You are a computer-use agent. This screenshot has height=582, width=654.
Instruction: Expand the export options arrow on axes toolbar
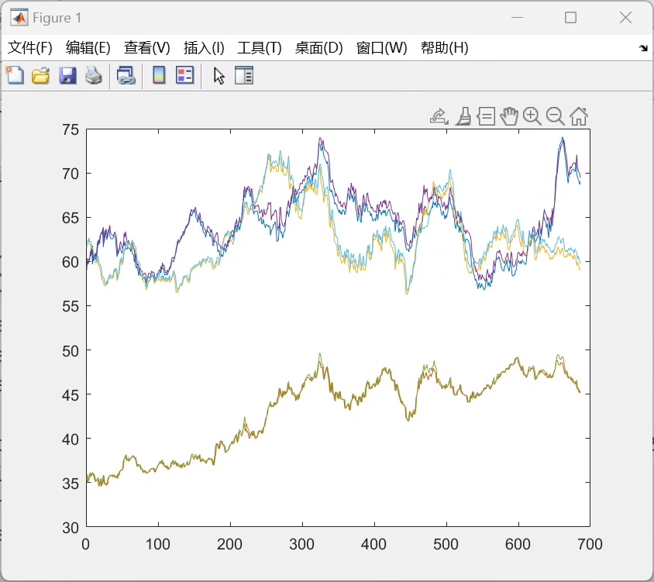click(446, 122)
